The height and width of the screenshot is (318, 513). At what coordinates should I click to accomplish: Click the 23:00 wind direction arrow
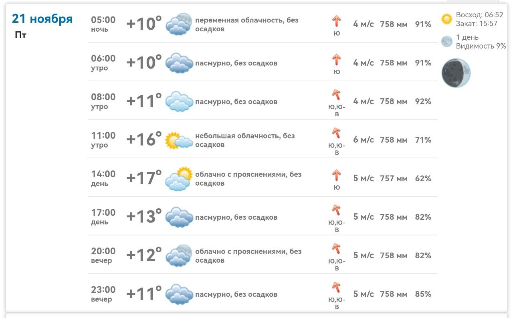point(336,288)
